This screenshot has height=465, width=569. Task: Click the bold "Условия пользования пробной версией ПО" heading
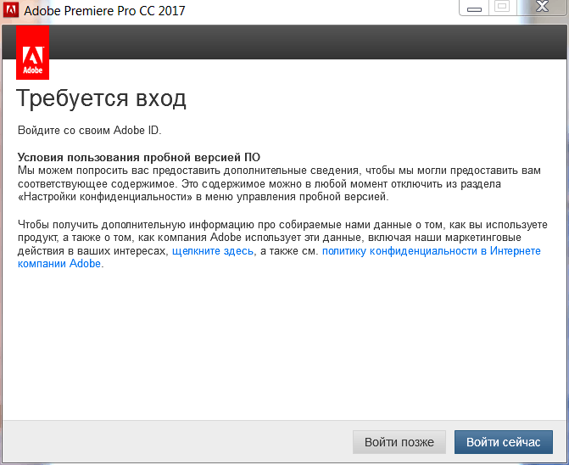[139, 158]
